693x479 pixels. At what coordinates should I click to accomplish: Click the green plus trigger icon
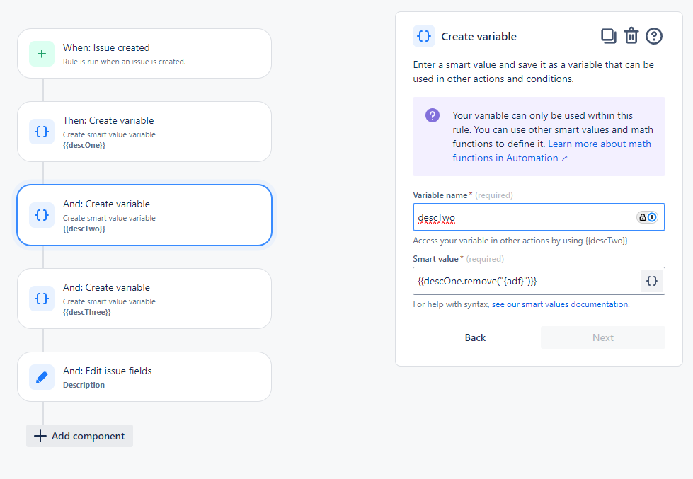pos(42,54)
